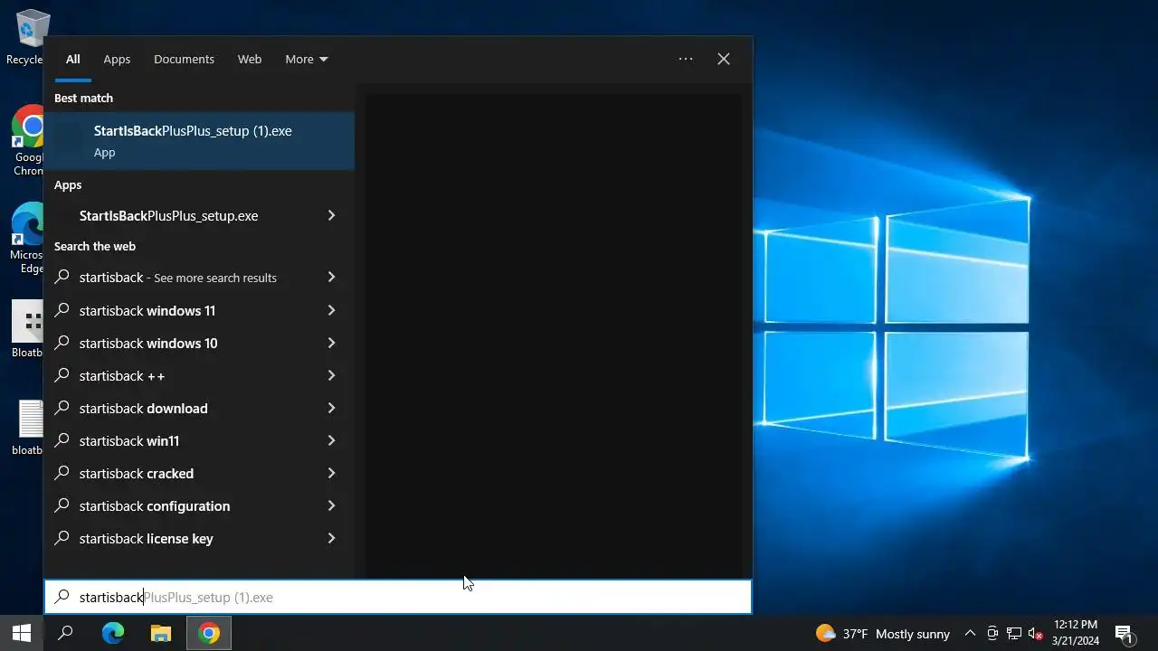Viewport: 1158px width, 651px height.
Task: Open the network status tray icon
Action: (x=1014, y=634)
